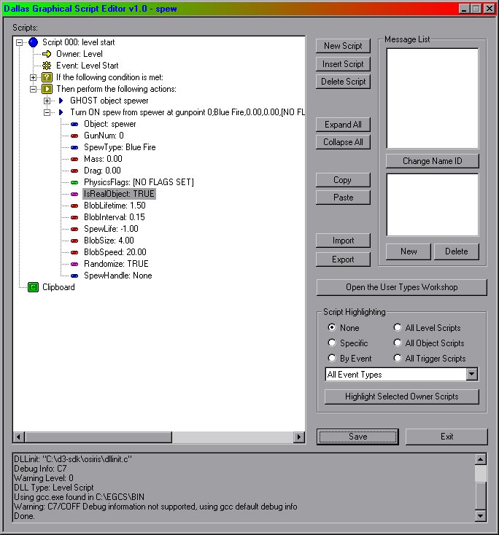Click the green PhysicsFlags parameter icon
The height and width of the screenshot is (535, 499).
pyautogui.click(x=74, y=182)
